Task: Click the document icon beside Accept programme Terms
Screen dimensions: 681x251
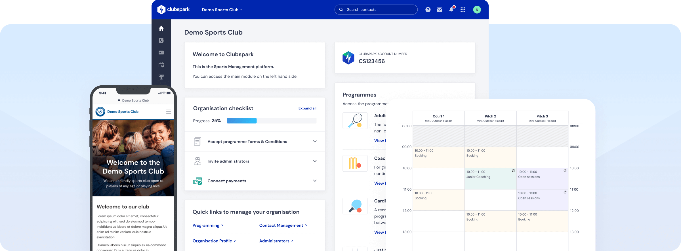Action: [197, 142]
